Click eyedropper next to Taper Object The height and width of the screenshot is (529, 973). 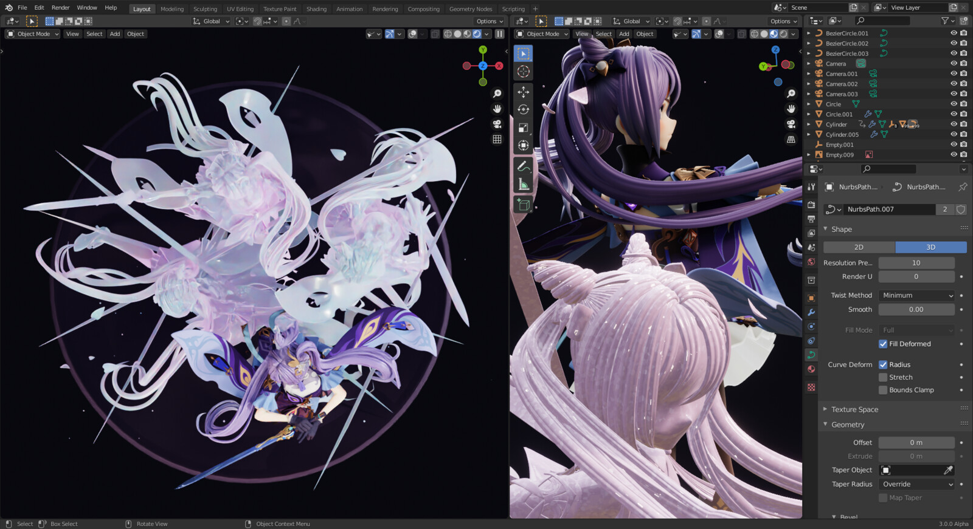(947, 470)
